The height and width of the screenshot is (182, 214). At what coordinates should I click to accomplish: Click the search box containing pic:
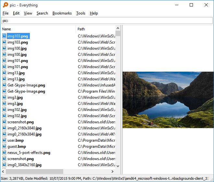(x=107, y=21)
